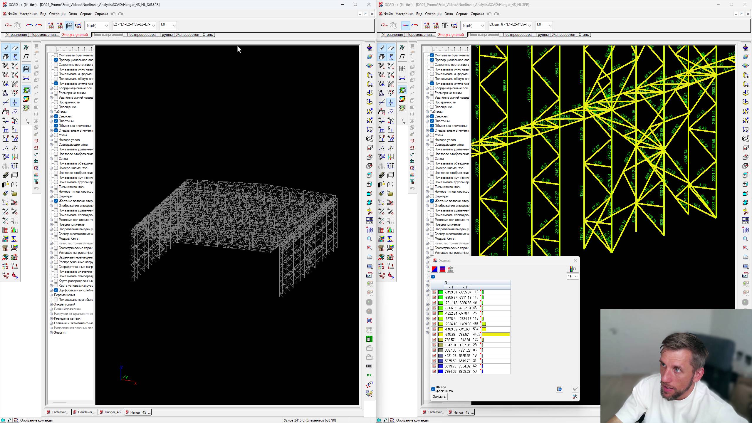The width and height of the screenshot is (752, 423).
Task: Switch to the Постпроцессоры tab in the right window
Action: pyautogui.click(x=517, y=35)
